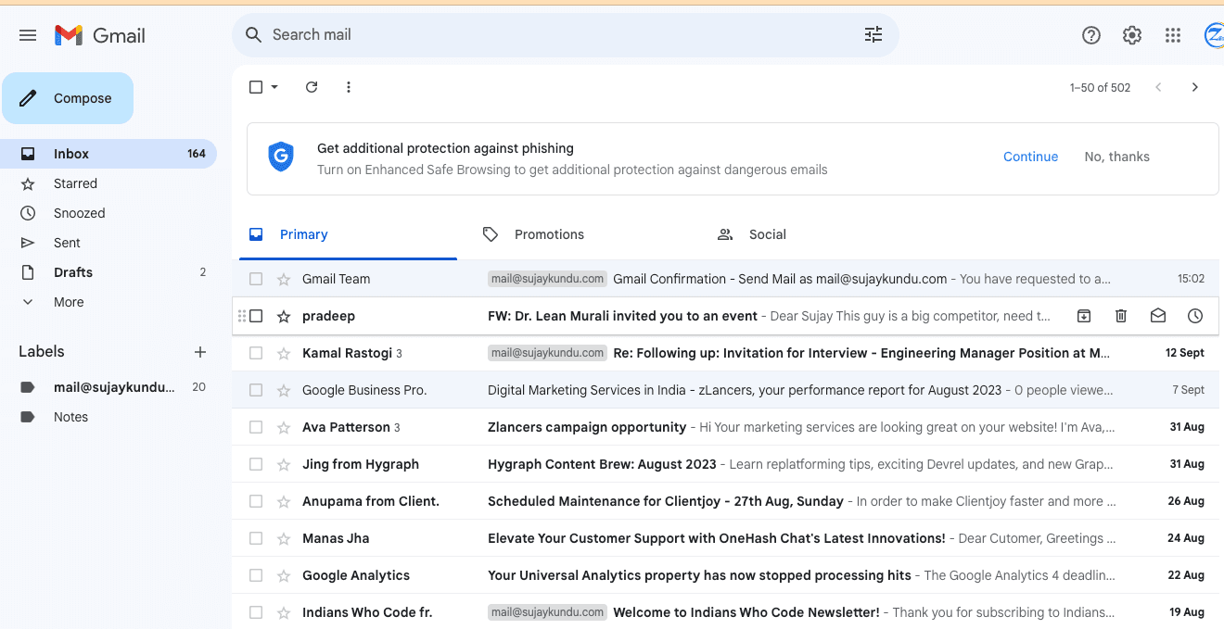The width and height of the screenshot is (1224, 629).
Task: Create a new label with plus icon
Action: pos(199,352)
